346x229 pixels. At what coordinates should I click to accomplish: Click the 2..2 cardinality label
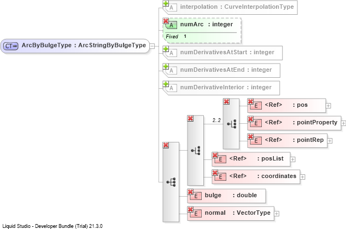216,121
